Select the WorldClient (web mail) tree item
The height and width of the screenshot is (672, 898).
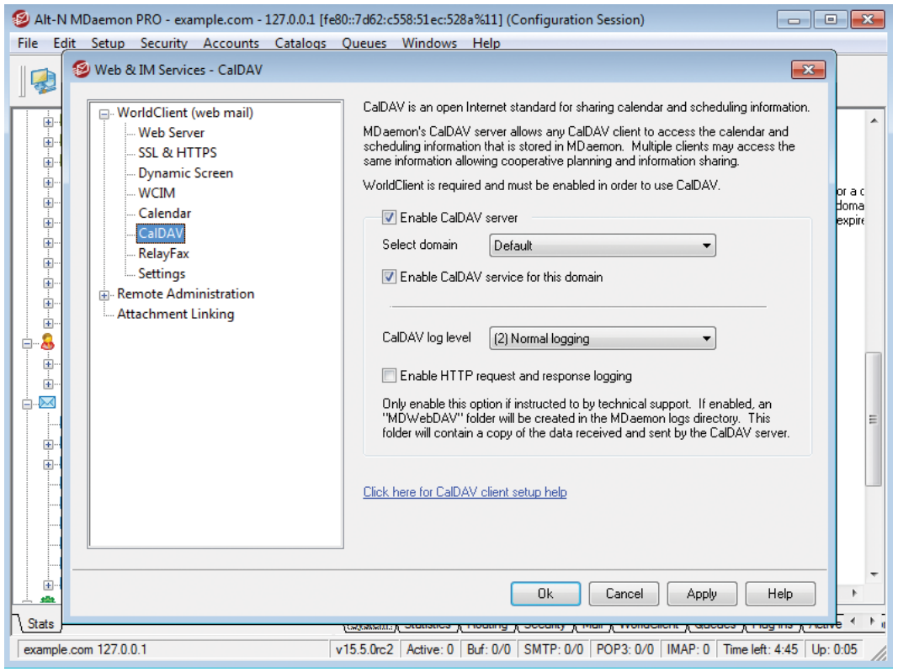point(185,112)
